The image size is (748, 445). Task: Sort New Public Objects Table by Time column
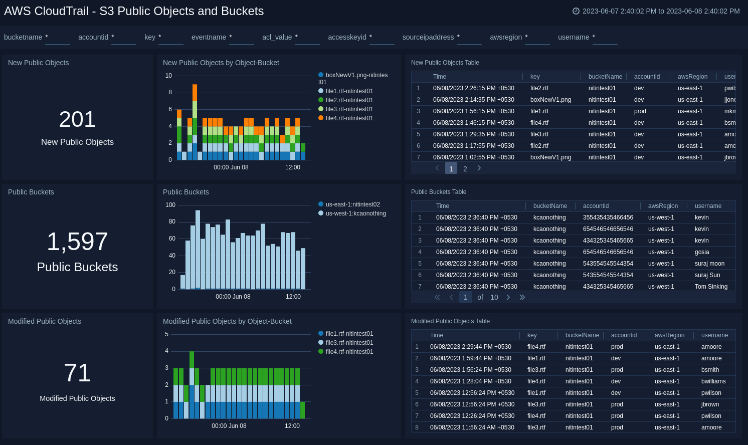coord(440,77)
